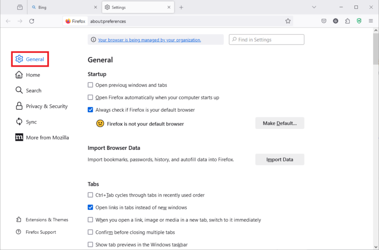The height and width of the screenshot is (250, 379).
Task: Click the managed by your organization link
Action: (150, 40)
